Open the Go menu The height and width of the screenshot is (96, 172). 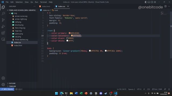tap(32, 2)
